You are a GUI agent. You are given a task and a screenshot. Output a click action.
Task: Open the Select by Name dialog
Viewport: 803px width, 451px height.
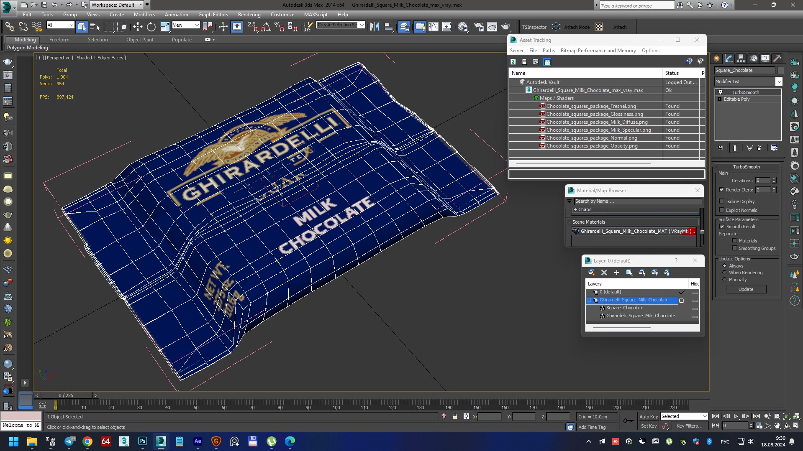[95, 27]
